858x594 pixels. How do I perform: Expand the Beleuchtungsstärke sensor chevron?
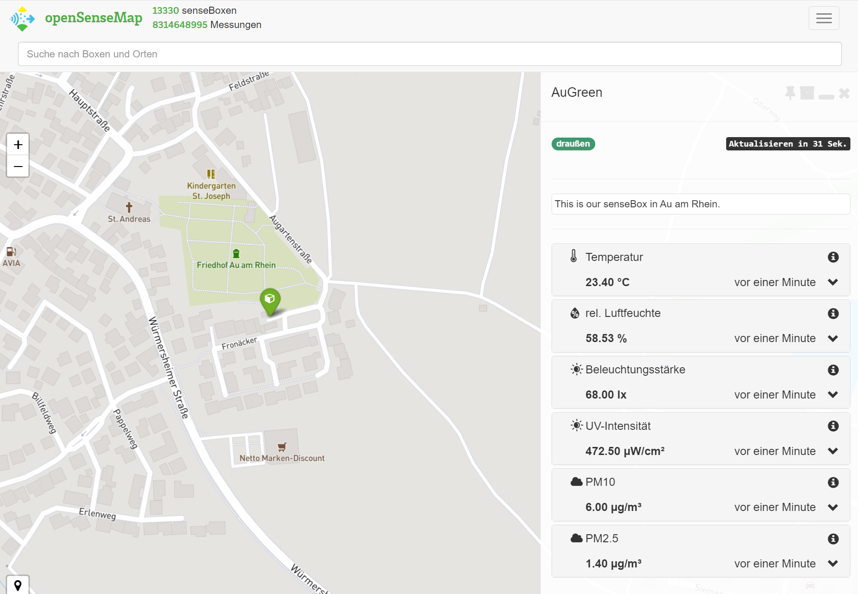(833, 395)
